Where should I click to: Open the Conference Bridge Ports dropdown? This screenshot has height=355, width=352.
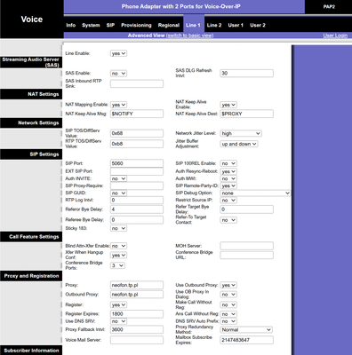point(117,265)
